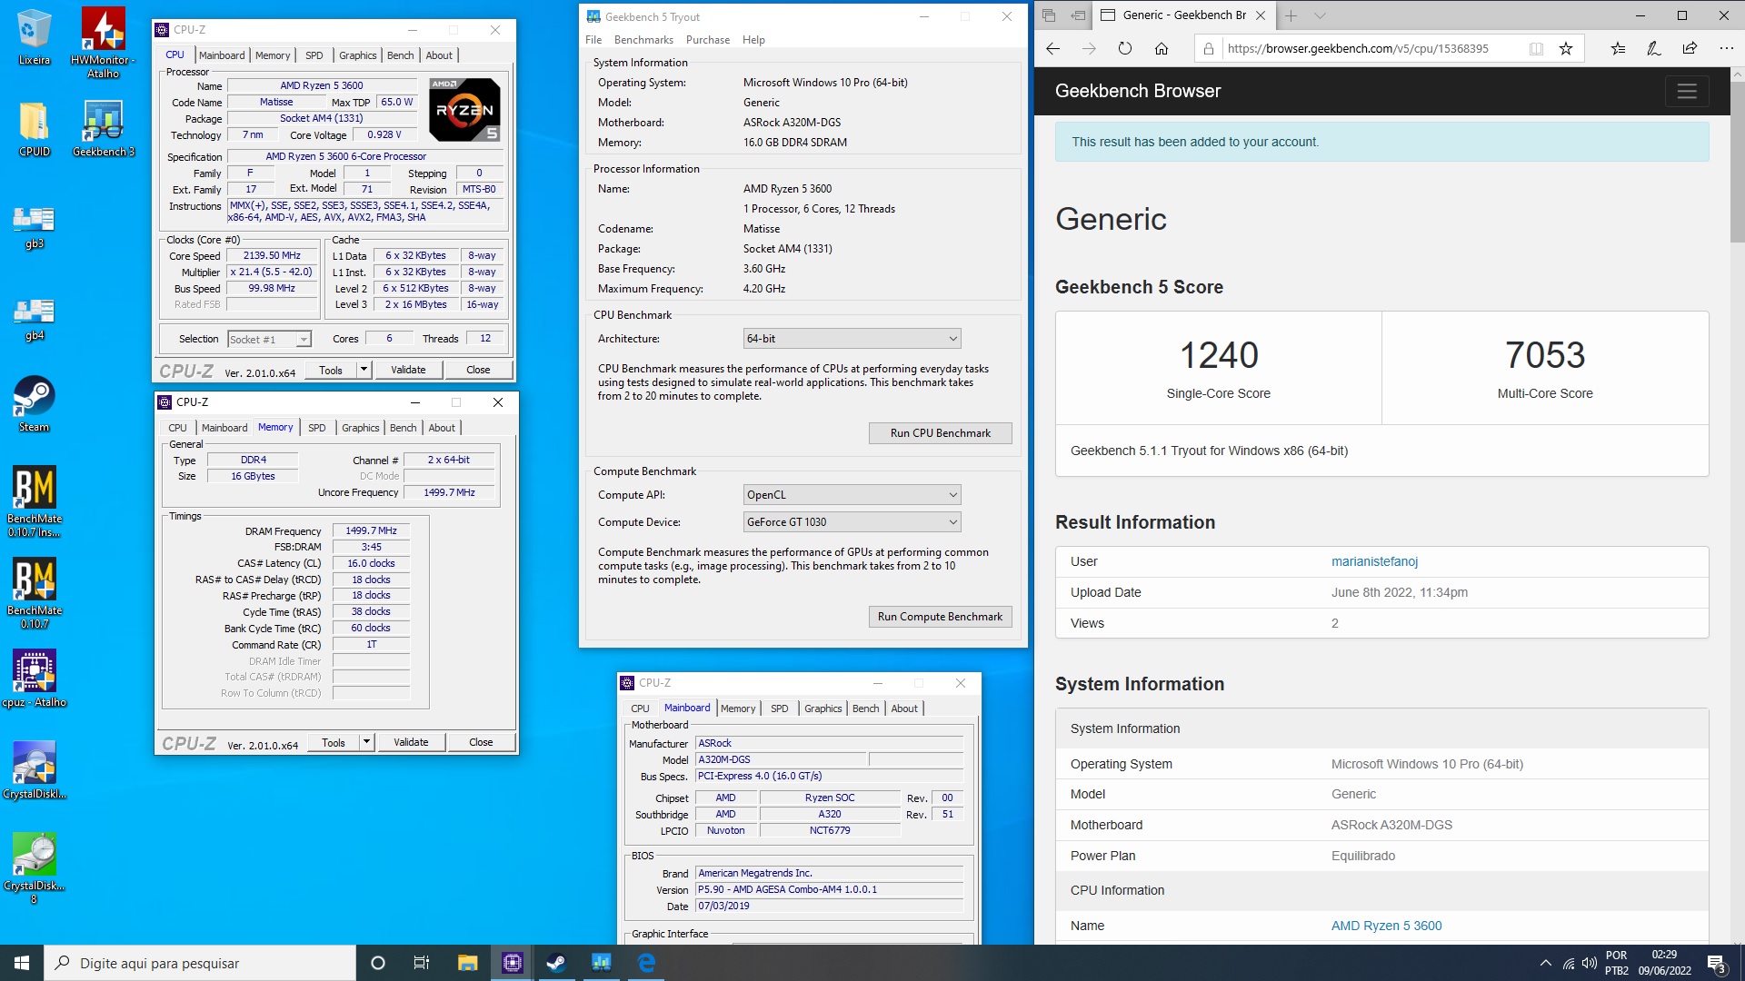Expand the Compute API OpenCL dropdown
Image resolution: width=1745 pixels, height=981 pixels.
[x=852, y=495]
